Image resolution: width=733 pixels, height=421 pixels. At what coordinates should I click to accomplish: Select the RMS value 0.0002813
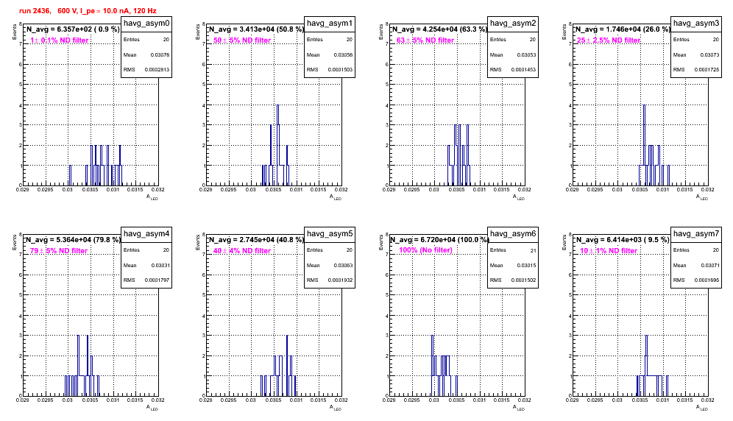(x=157, y=70)
